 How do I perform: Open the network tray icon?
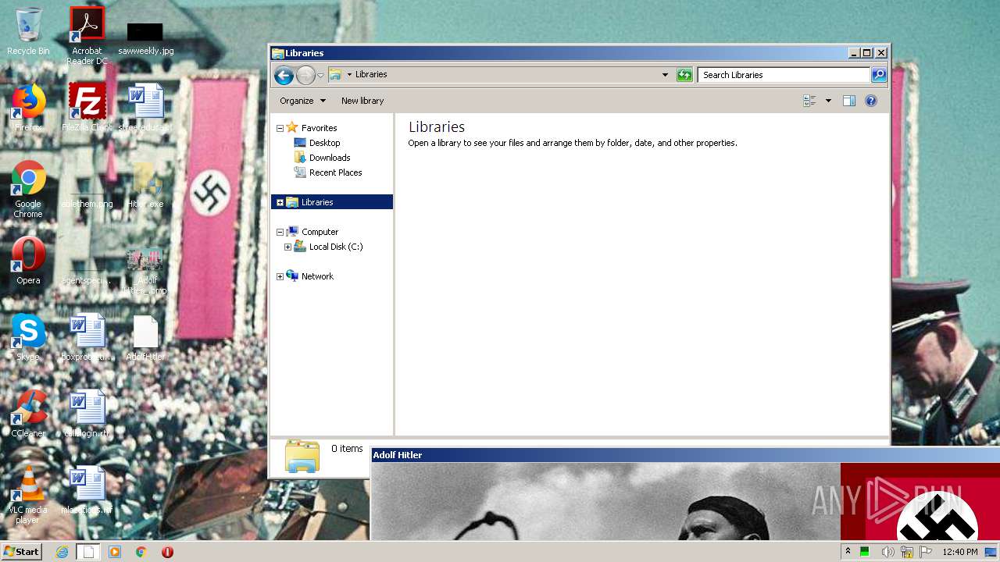pos(907,552)
